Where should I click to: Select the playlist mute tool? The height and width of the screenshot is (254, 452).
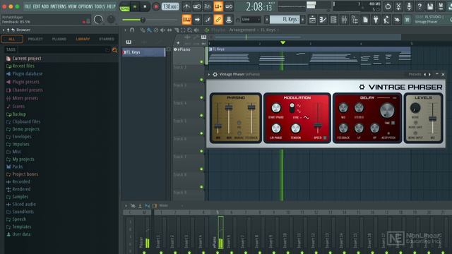163,30
